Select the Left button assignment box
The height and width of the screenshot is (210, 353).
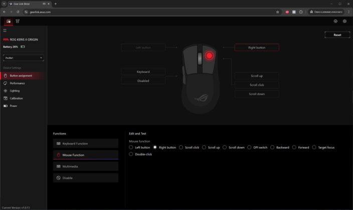pyautogui.click(x=143, y=47)
